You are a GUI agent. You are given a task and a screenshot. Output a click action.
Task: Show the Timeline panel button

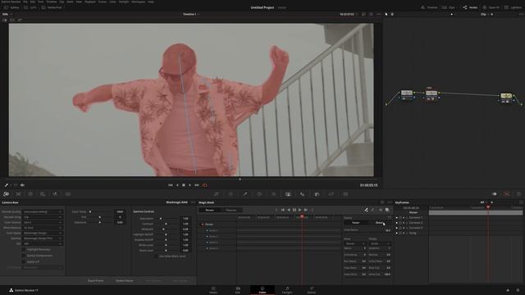[429, 7]
